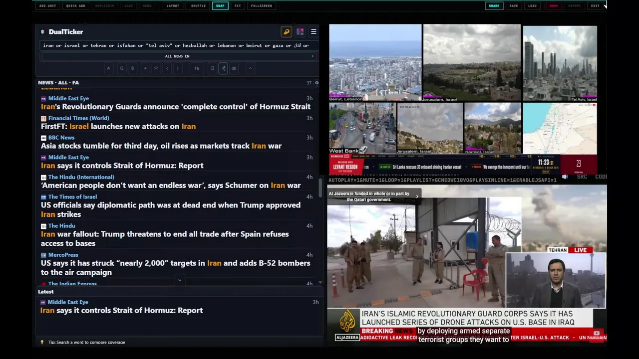The image size is (639, 359).
Task: Click the Tehran LIVE inset video
Action: 556,280
